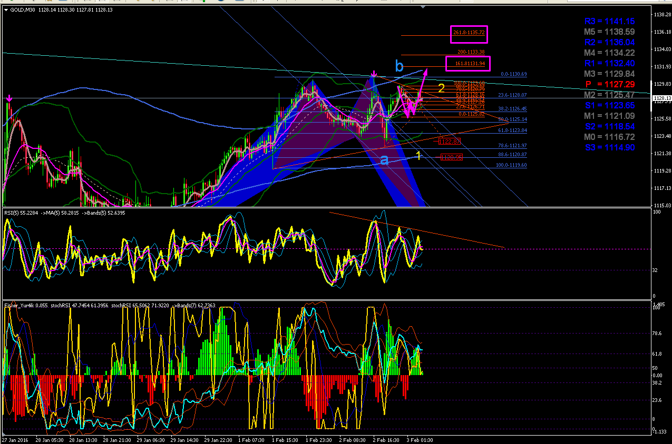Select the 78.6-1121.97 retracement label
672x444 pixels.
click(x=512, y=146)
